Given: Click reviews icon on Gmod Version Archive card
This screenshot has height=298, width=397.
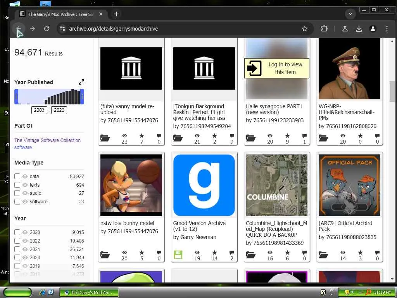Looking at the screenshot, I should click(x=232, y=252).
